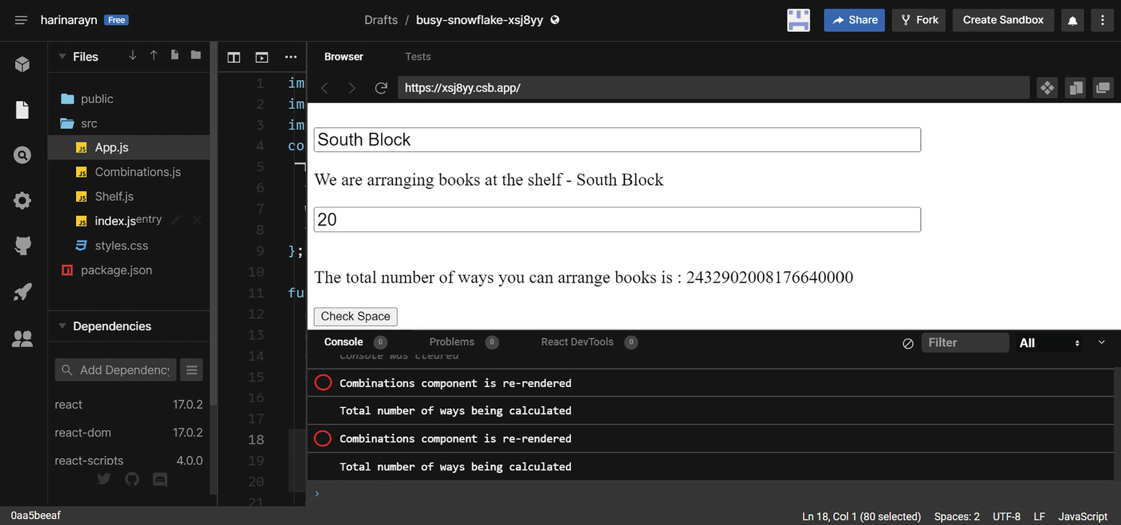
Task: Open the Deployment rocket icon
Action: coord(22,292)
